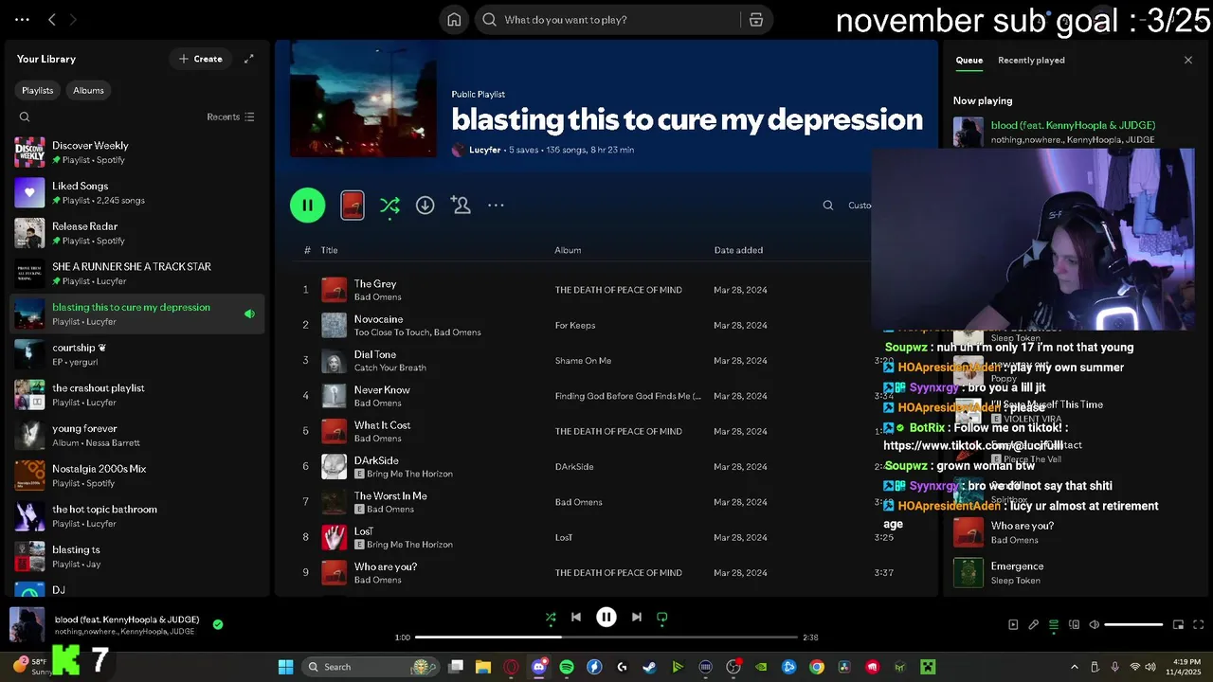Remove blood from Liked Songs checkmark
Screen dimensions: 1213x682
click(x=218, y=624)
